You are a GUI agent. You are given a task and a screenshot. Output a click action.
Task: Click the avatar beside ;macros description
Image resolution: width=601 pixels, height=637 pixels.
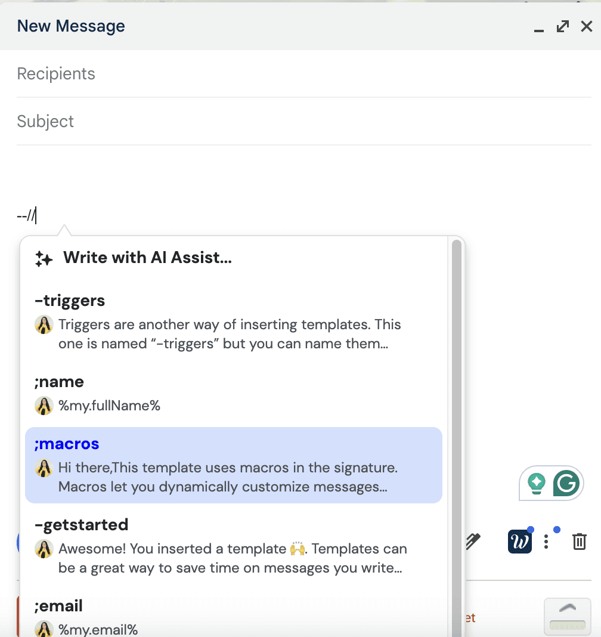[44, 468]
